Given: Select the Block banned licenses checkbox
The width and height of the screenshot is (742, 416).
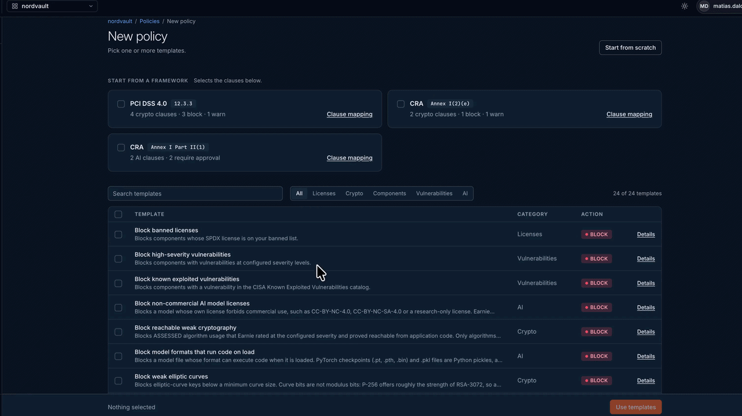Looking at the screenshot, I should tap(118, 234).
